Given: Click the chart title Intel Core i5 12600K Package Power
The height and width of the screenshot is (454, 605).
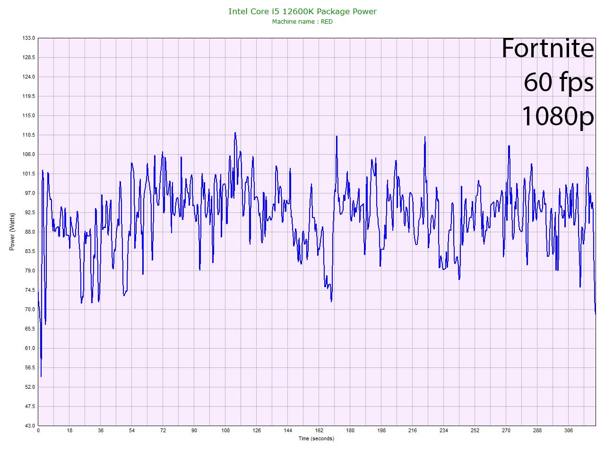Looking at the screenshot, I should [302, 11].
